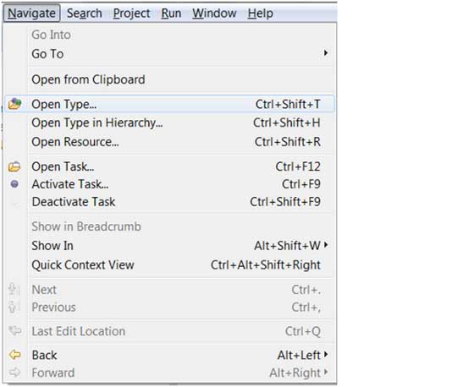Choose the Previous entry
The height and width of the screenshot is (387, 474).
click(169, 308)
